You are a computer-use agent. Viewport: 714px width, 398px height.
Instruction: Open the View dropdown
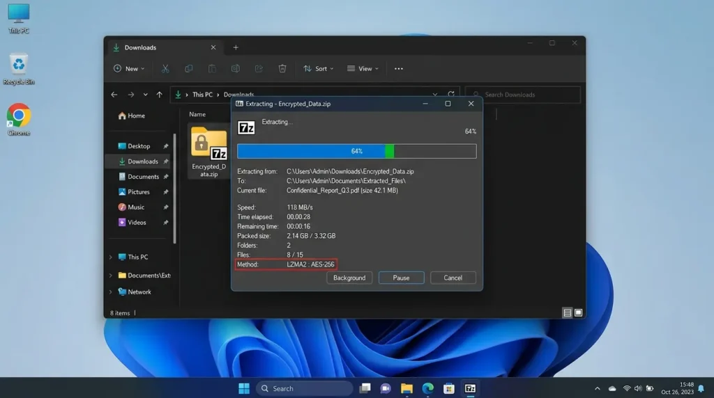[x=363, y=69]
